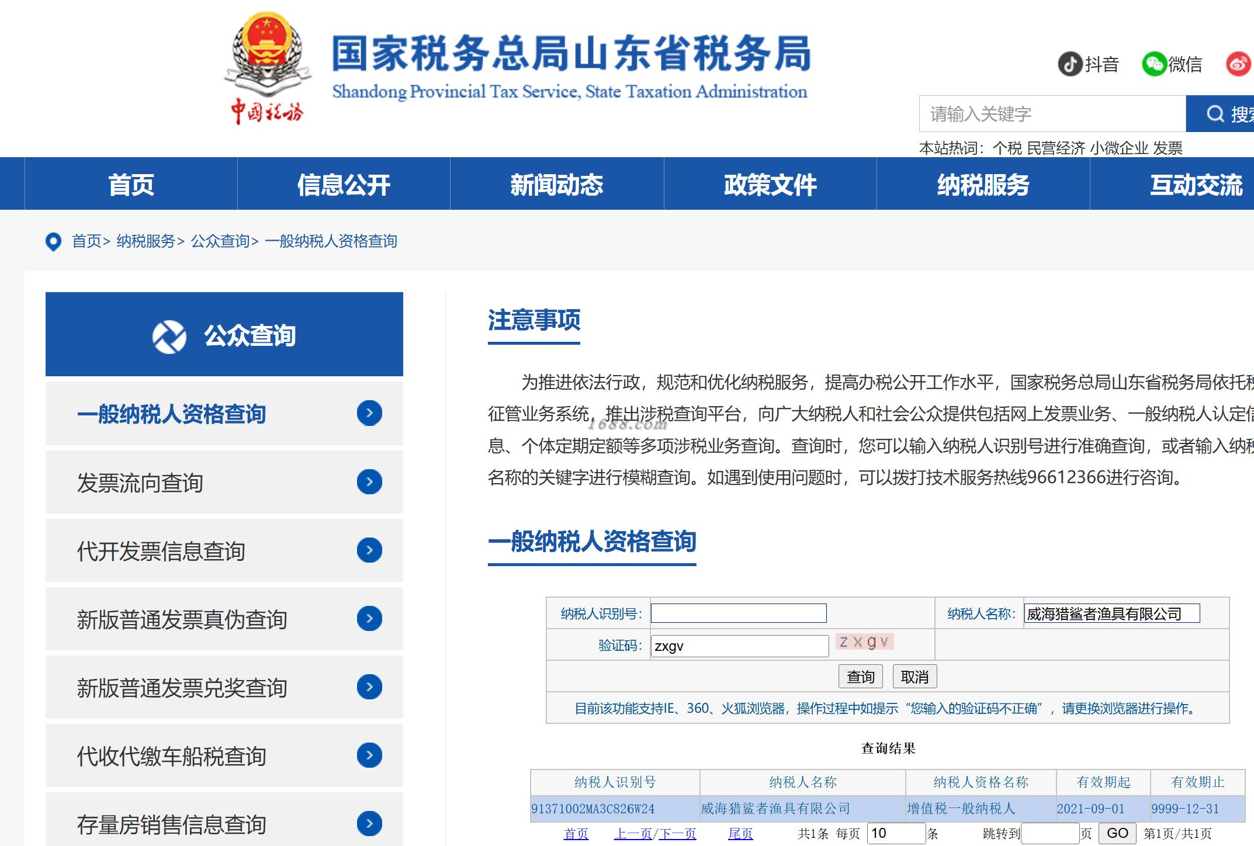Click the 首页 pagination link
The height and width of the screenshot is (846, 1254).
576,834
